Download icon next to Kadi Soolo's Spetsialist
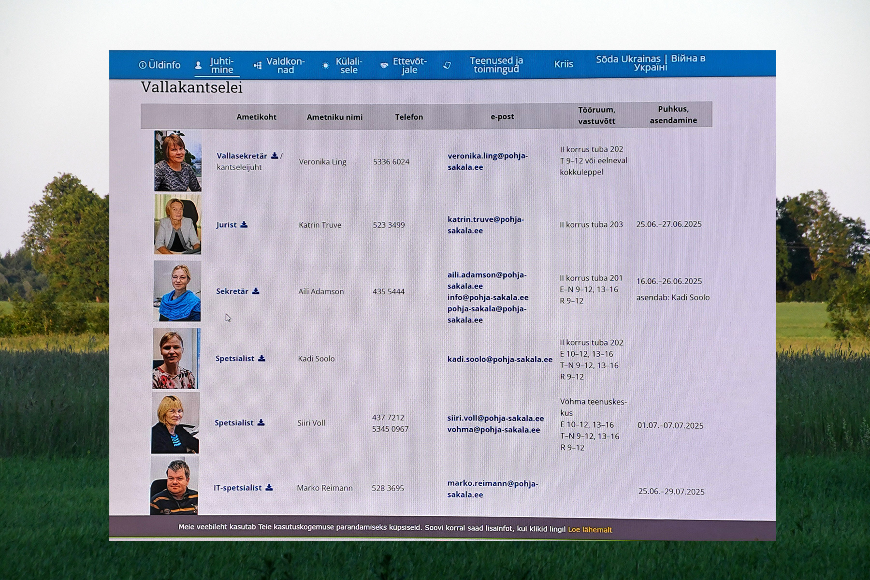Screen dimensions: 870x580 click(x=261, y=358)
